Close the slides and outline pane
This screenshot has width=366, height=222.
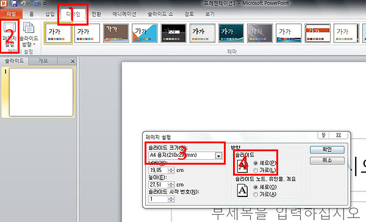[x=73, y=62]
